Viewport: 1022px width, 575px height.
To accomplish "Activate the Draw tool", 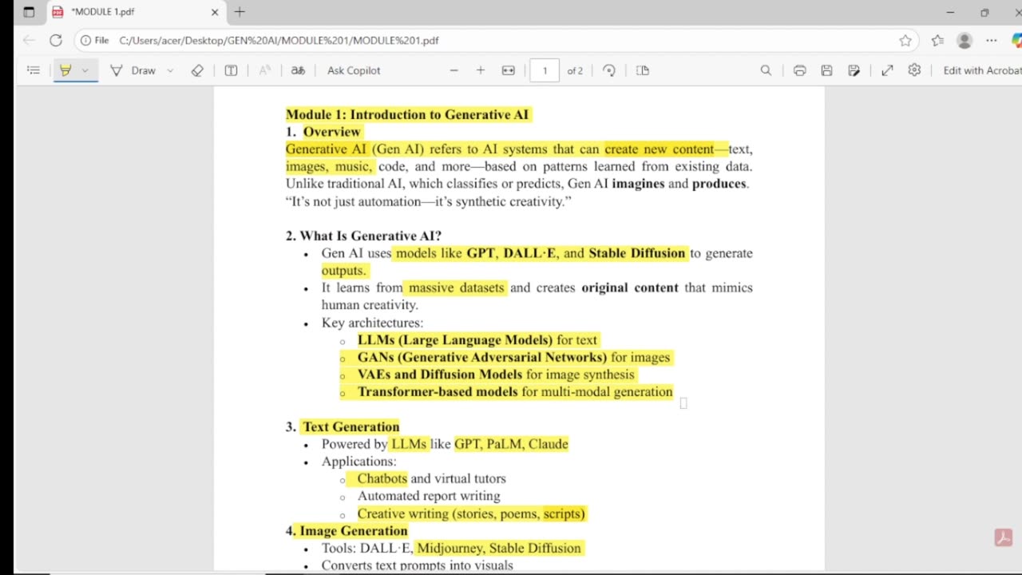I will click(x=133, y=70).
